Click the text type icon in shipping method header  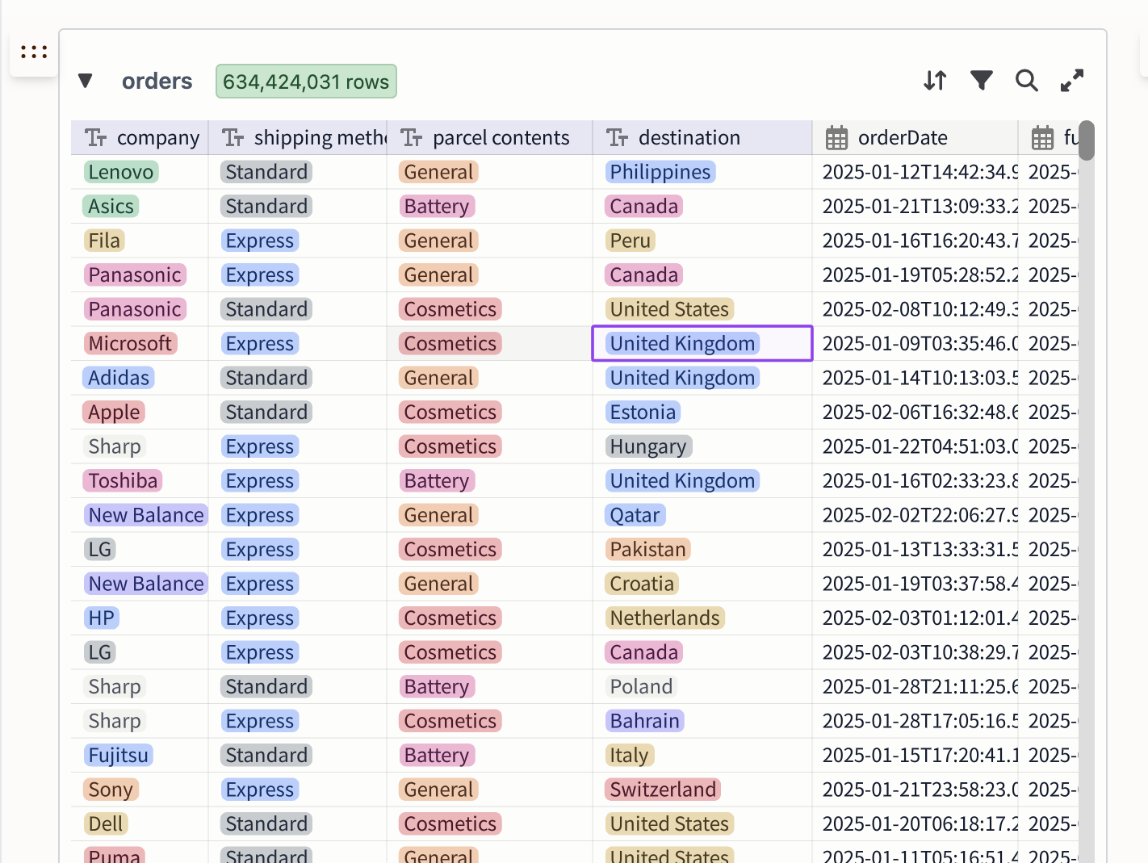coord(233,138)
